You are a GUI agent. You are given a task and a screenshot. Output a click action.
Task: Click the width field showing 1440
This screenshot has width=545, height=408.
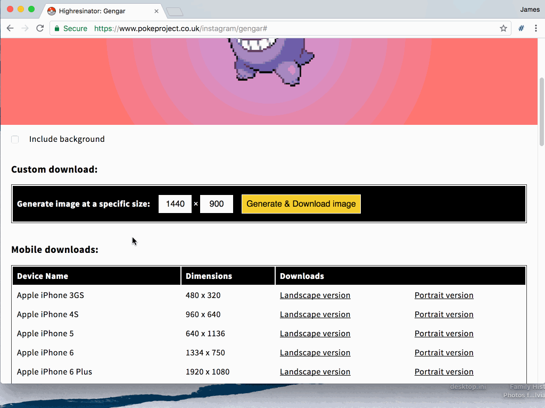(175, 203)
